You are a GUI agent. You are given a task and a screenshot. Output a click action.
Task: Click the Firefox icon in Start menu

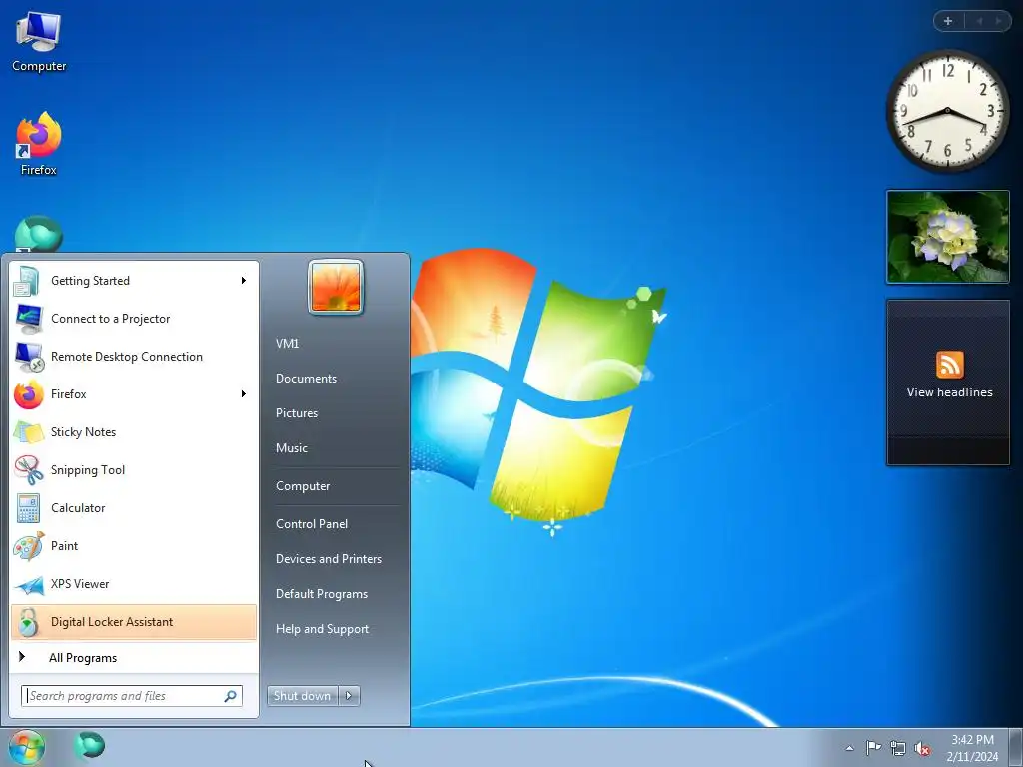(28, 393)
